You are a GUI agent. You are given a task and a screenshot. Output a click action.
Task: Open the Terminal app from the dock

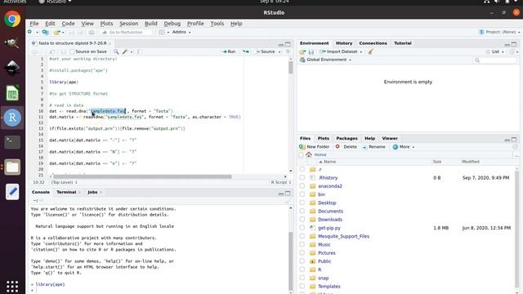pos(12,142)
